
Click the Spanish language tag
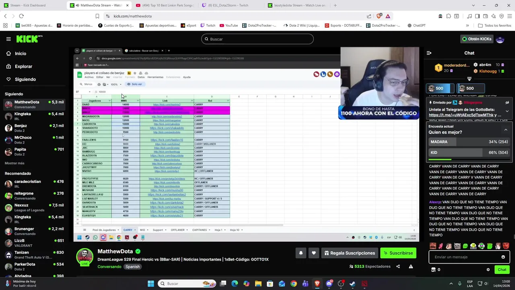click(x=132, y=267)
